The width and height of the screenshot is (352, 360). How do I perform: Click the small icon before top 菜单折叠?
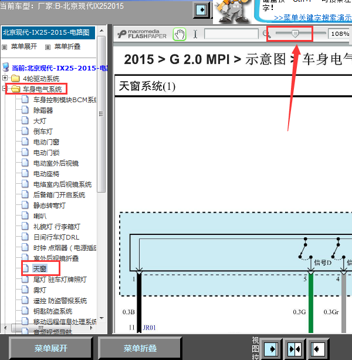click(48, 48)
